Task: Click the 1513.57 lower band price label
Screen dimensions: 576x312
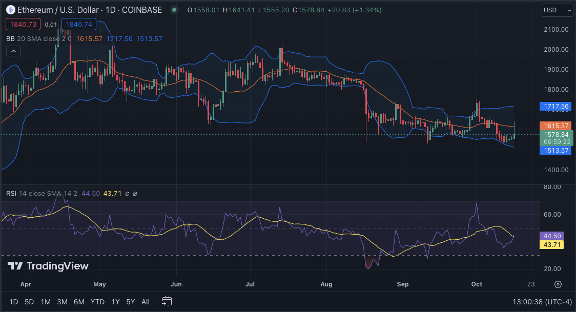Action: [x=556, y=151]
